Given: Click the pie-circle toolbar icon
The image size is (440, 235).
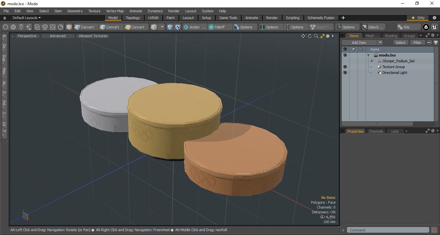Looking at the screenshot, I should pos(60,27).
